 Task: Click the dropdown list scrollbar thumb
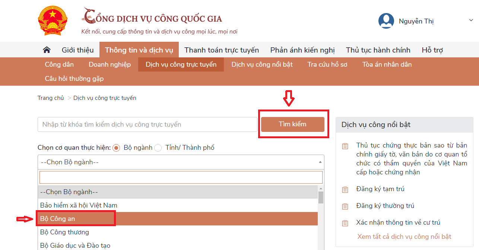click(x=321, y=197)
